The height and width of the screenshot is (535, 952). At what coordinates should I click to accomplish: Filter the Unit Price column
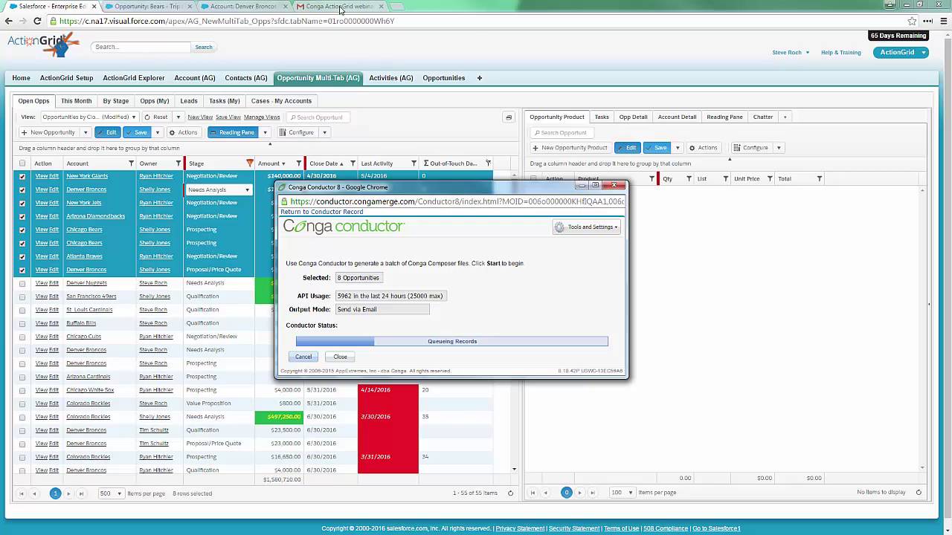pos(771,179)
